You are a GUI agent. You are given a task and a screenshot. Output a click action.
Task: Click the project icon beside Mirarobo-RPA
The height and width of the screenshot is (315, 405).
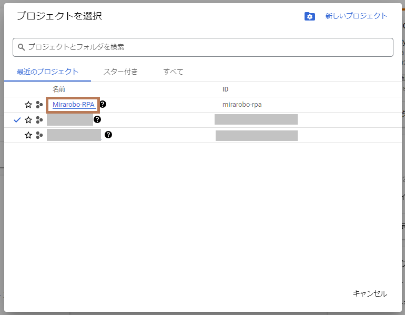point(39,105)
